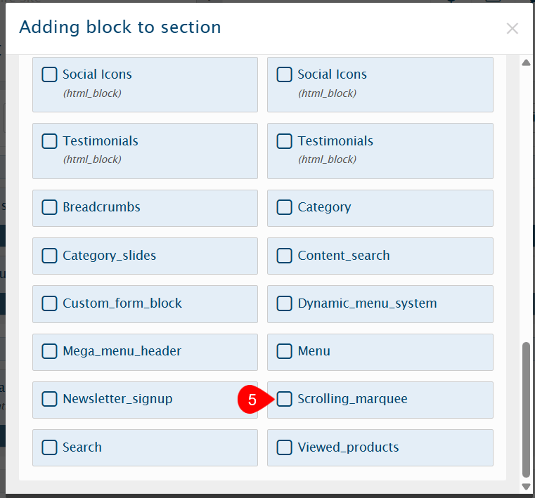The height and width of the screenshot is (498, 535).
Task: Tick the Custom_form_block checkbox
Action: coord(49,303)
